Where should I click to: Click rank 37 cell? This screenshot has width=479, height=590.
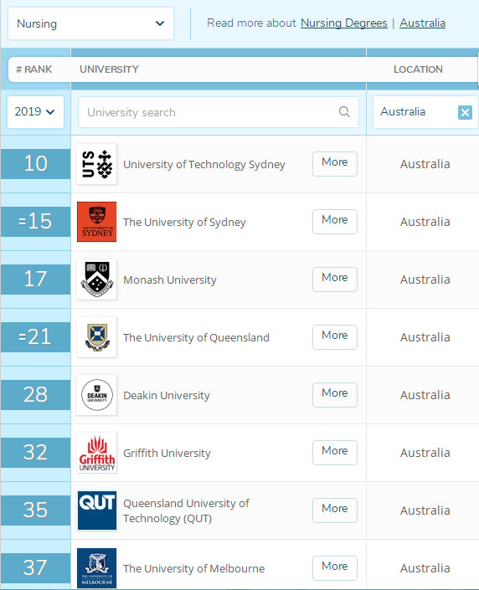tap(35, 568)
